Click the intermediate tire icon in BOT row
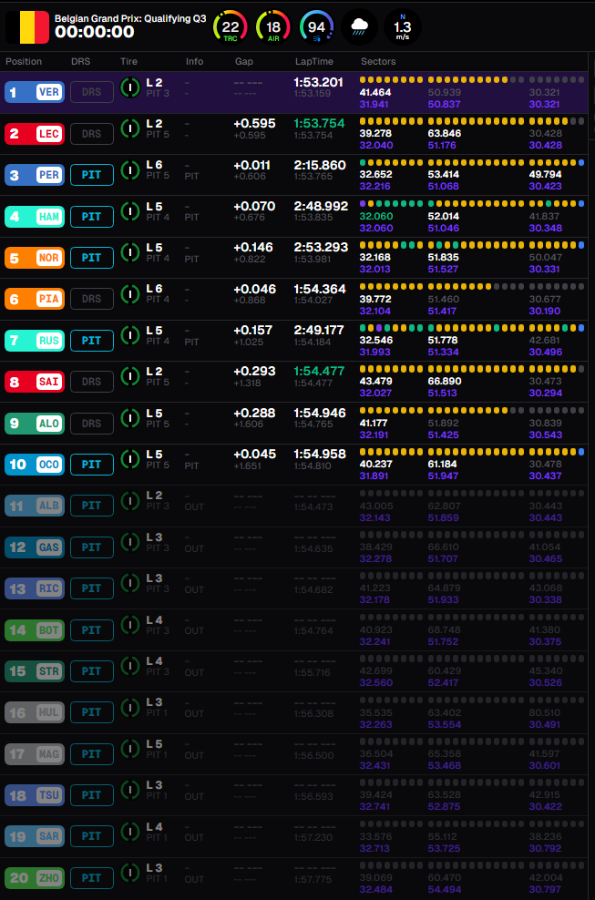This screenshot has width=595, height=900. [x=130, y=625]
